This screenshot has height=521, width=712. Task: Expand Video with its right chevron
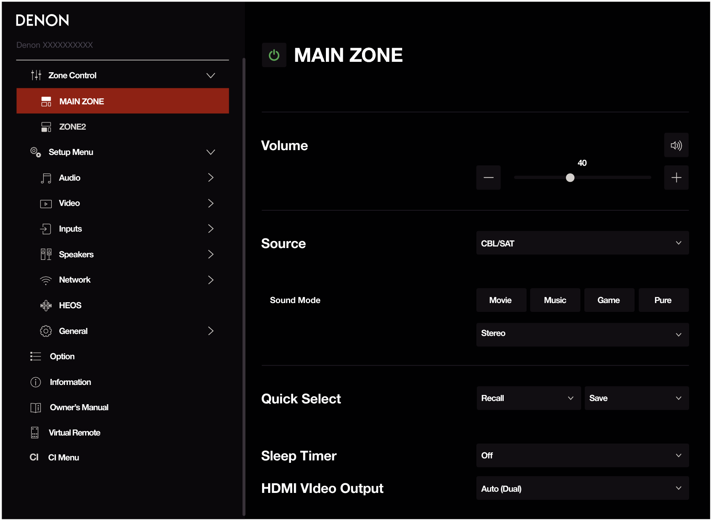tap(211, 203)
